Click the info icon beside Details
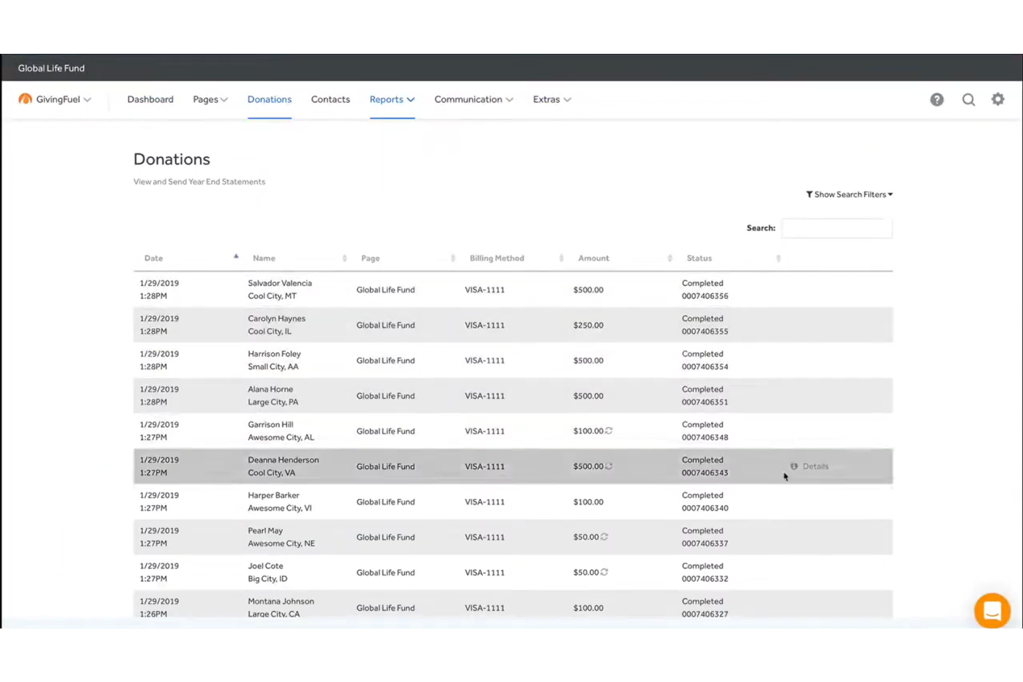The width and height of the screenshot is (1023, 682). [x=794, y=466]
